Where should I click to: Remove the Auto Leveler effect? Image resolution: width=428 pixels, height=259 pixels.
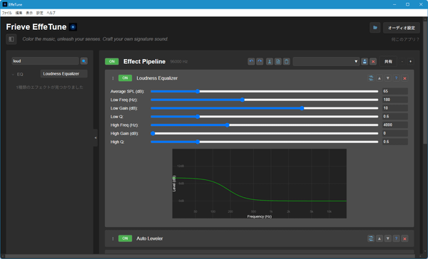tap(404, 238)
